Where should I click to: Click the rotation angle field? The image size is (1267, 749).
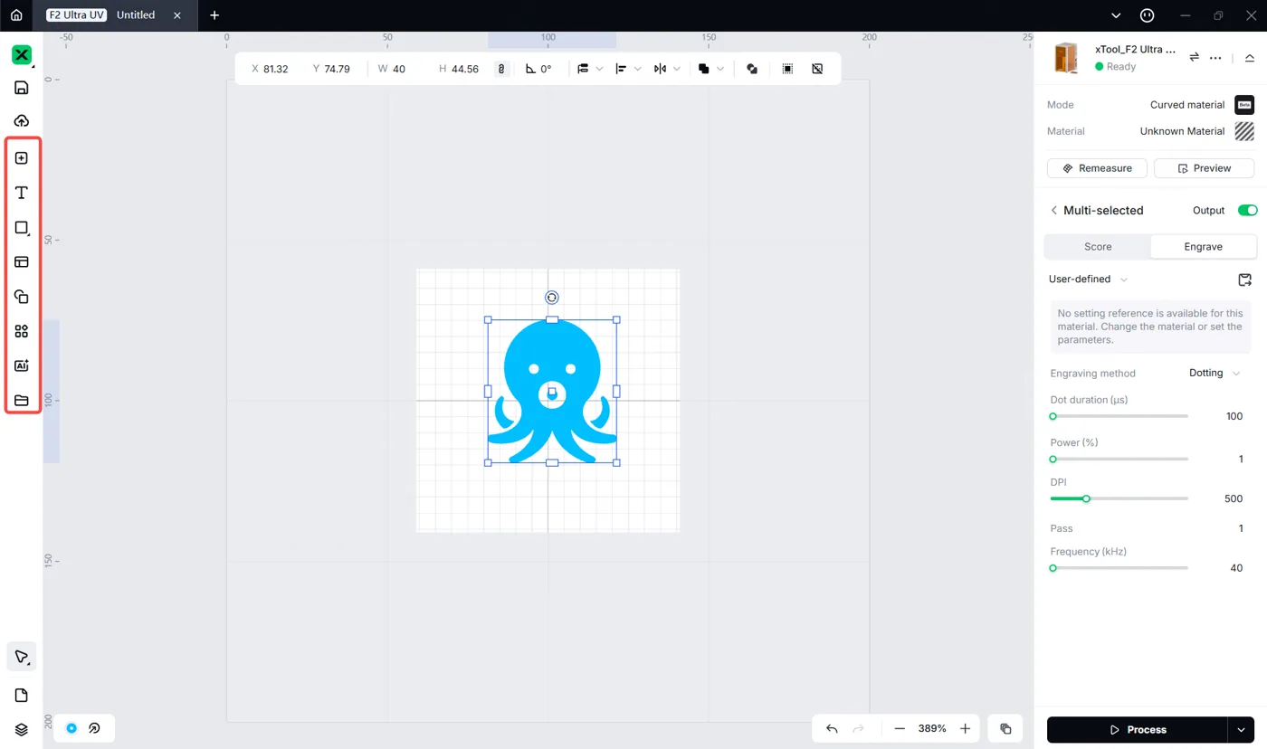(x=539, y=69)
